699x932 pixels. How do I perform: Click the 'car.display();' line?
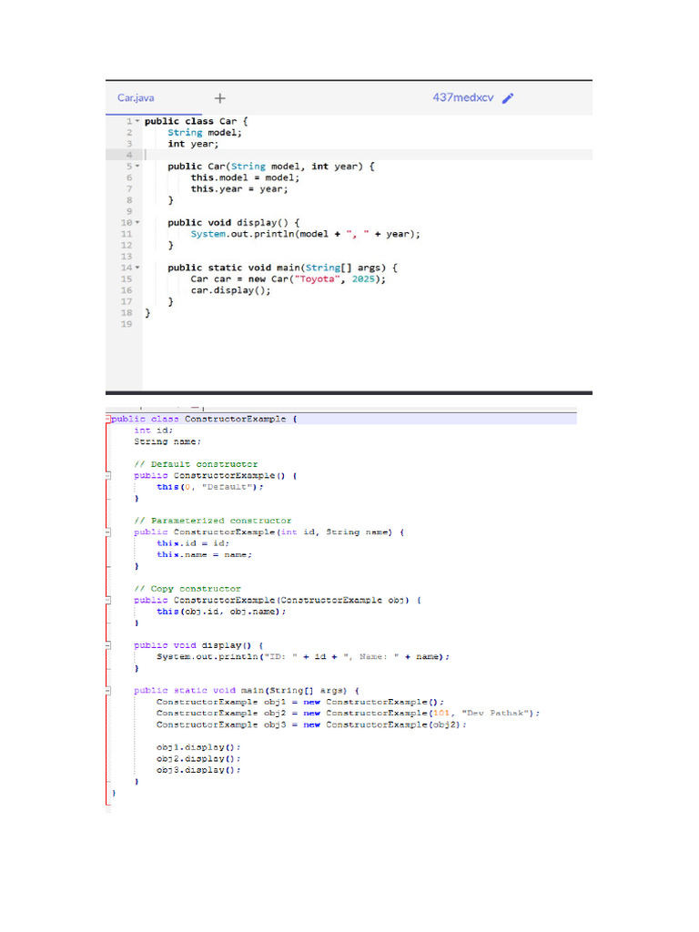(230, 290)
